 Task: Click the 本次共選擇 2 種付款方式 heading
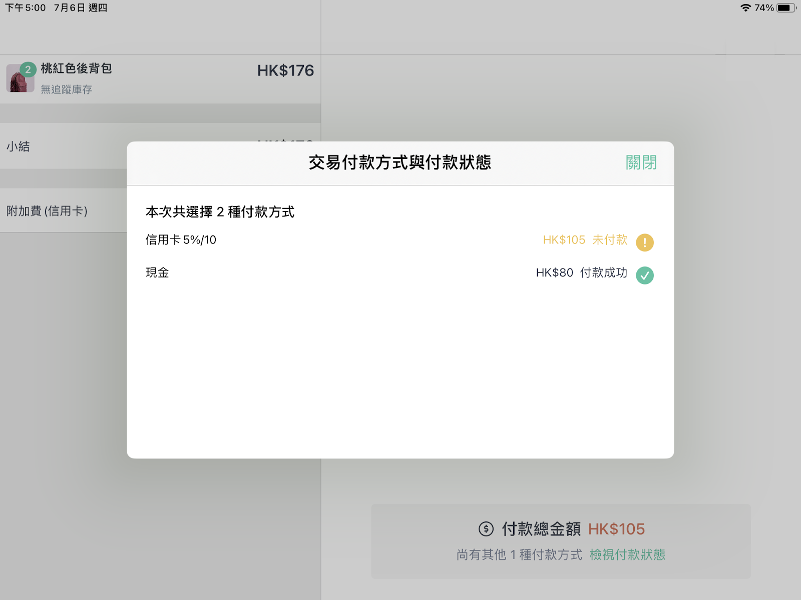220,212
